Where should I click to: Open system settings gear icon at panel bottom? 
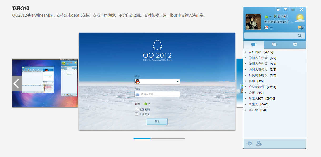[250, 144]
